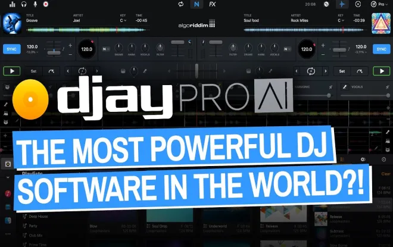Tap the right deck 120.0 BPM jog dial
This screenshot has width=393, height=247.
[307, 49]
